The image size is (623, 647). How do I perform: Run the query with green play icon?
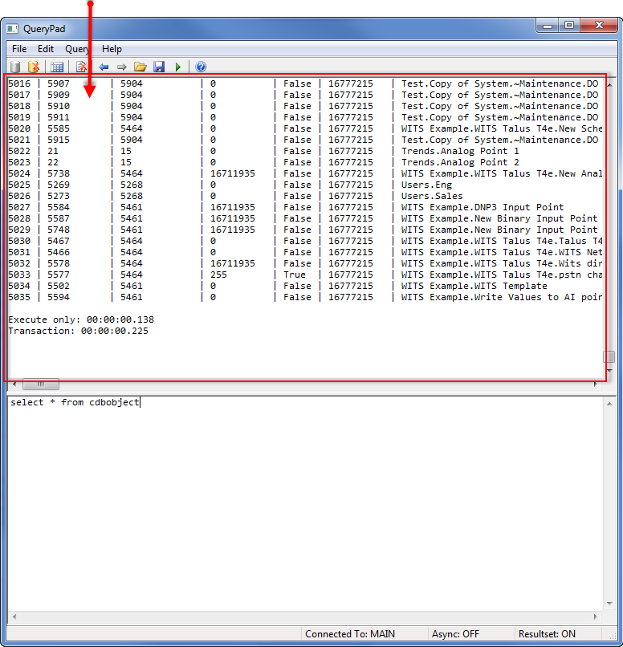(178, 67)
